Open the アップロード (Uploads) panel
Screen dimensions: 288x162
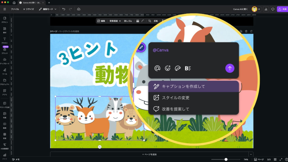pos(4,61)
